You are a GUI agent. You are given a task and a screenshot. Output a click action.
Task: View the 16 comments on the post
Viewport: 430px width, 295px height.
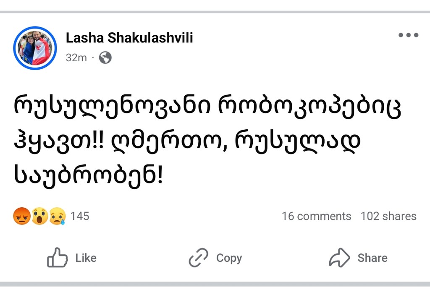click(x=317, y=216)
